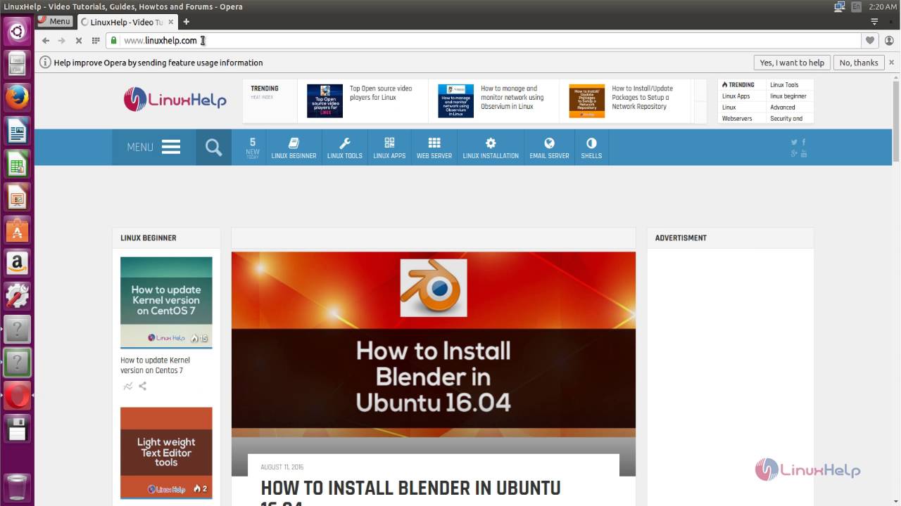Open Light weight Text Editor tools thumbnail
This screenshot has width=901, height=506.
tap(166, 453)
